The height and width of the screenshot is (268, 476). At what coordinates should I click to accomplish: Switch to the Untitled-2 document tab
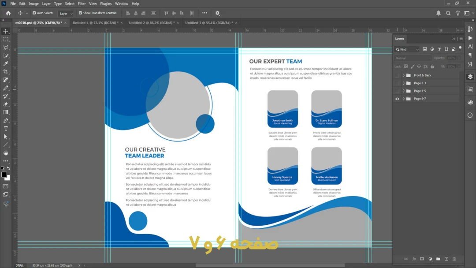coord(151,23)
